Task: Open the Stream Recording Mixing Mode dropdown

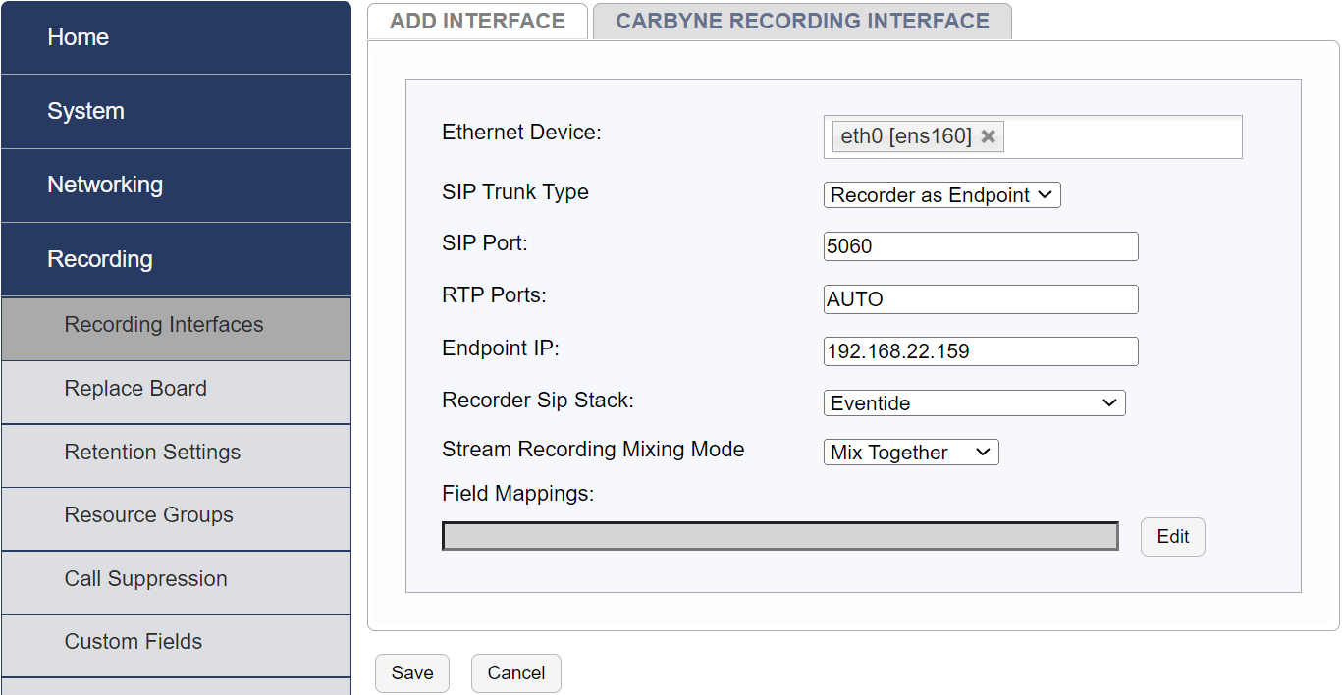Action: tap(910, 453)
